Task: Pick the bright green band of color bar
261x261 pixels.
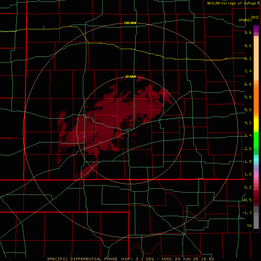Action: tap(256, 140)
